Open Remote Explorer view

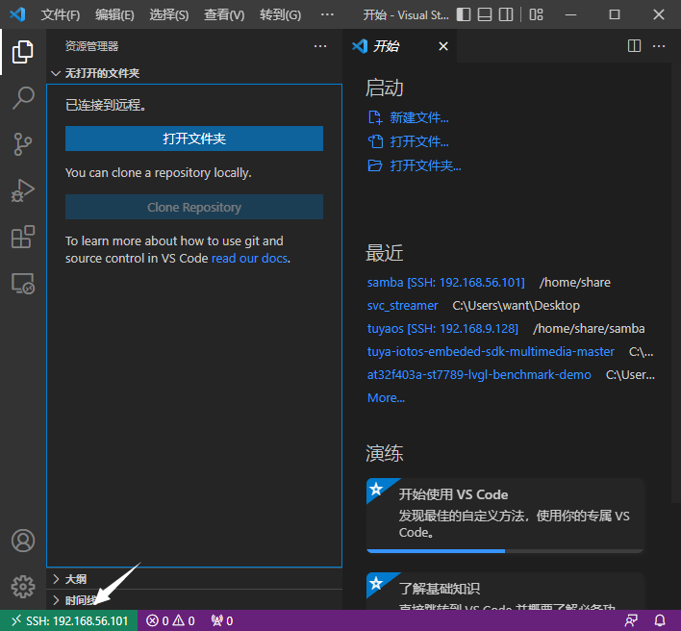pos(22,283)
